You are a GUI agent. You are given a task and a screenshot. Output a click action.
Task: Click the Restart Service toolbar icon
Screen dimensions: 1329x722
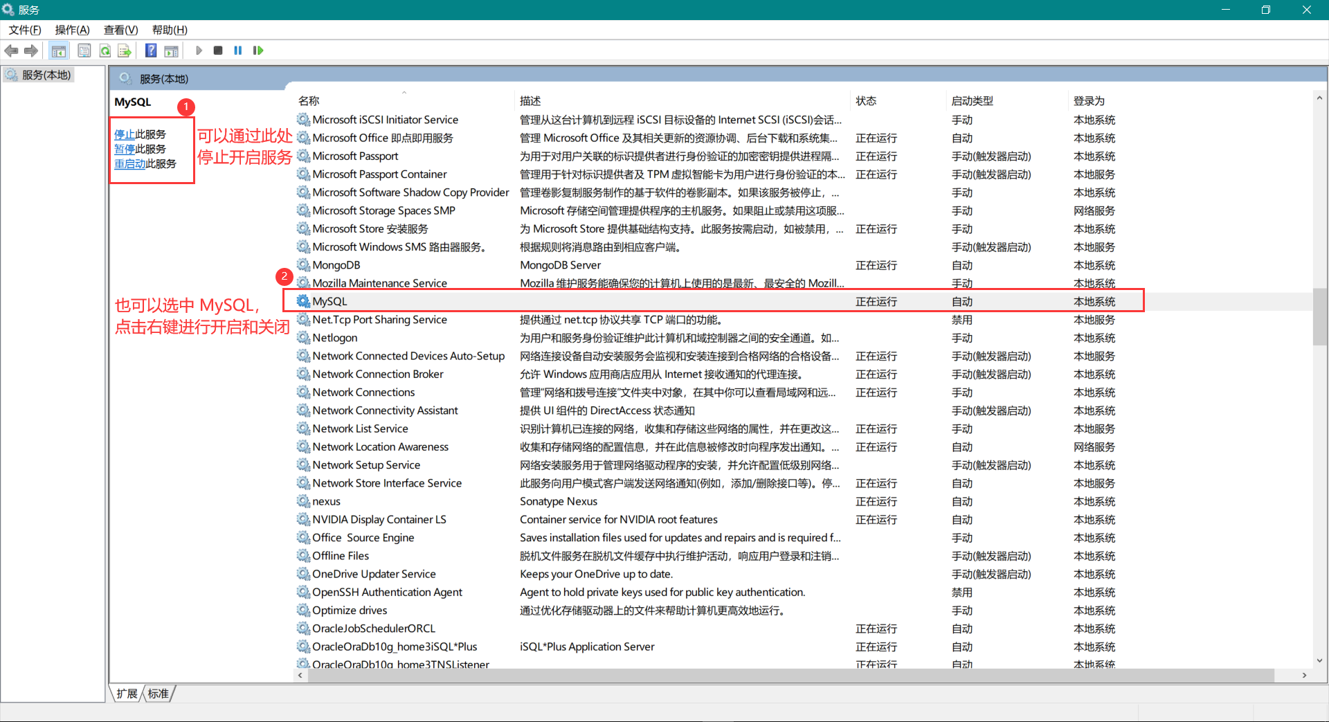(x=258, y=51)
